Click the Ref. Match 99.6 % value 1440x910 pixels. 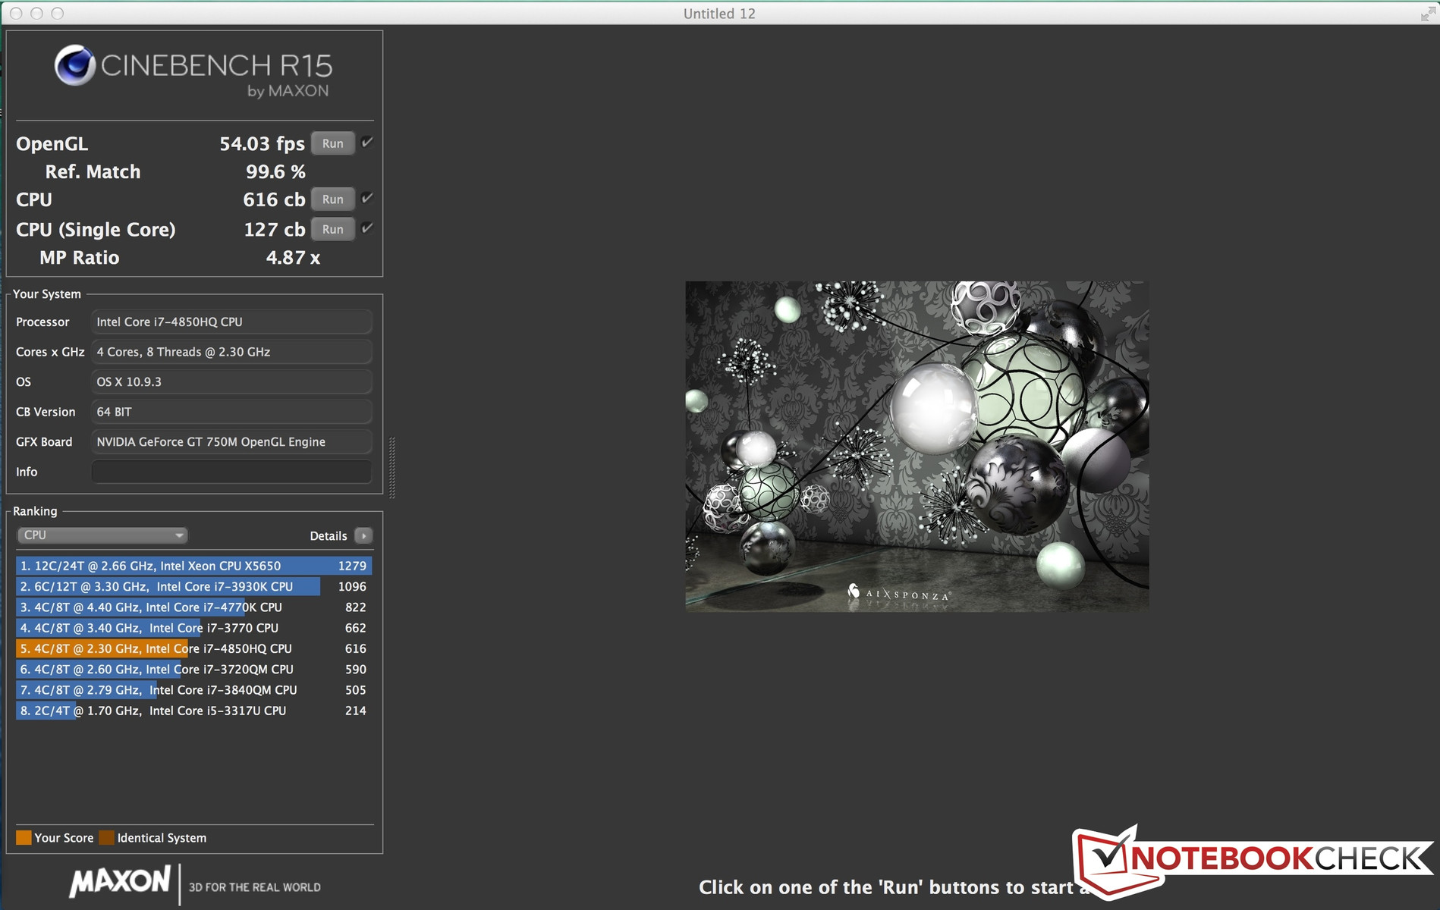(x=275, y=172)
